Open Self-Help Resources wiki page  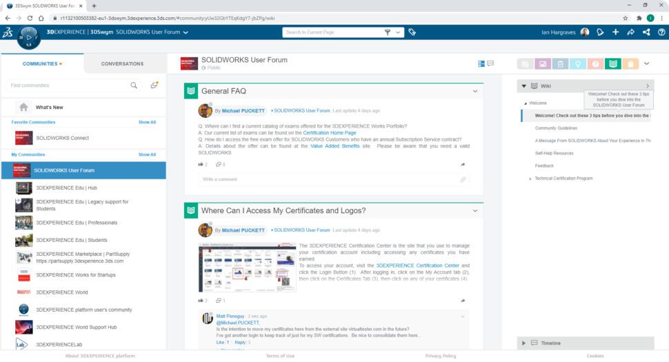tap(555, 154)
